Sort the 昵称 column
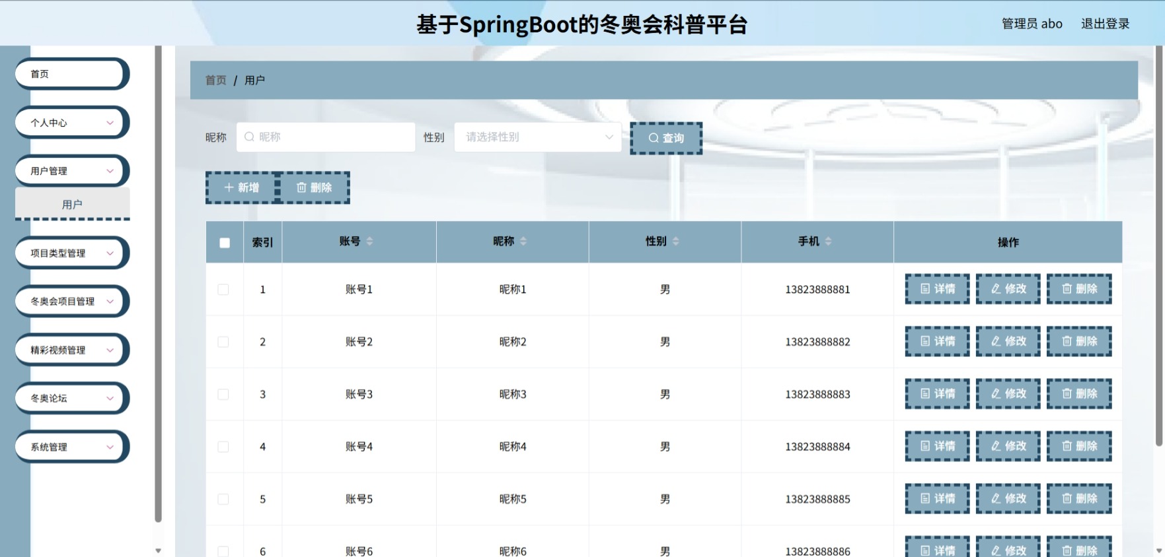 pos(523,242)
